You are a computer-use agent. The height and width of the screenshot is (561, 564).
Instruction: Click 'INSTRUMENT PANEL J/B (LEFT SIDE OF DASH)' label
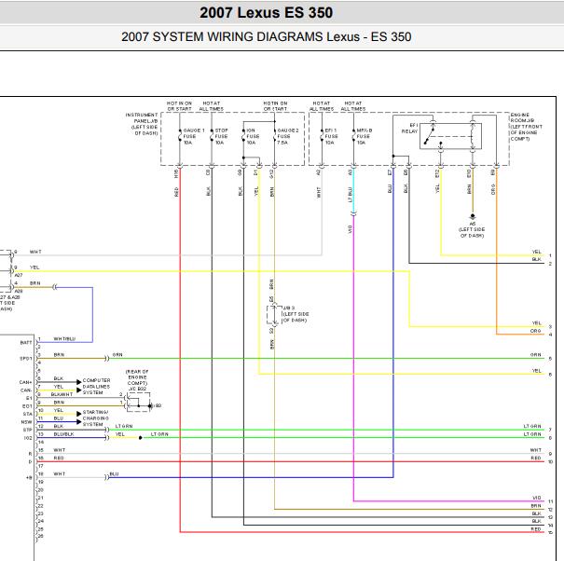[x=142, y=124]
